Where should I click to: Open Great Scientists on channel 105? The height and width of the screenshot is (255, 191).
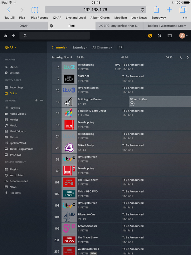[x=99, y=228]
